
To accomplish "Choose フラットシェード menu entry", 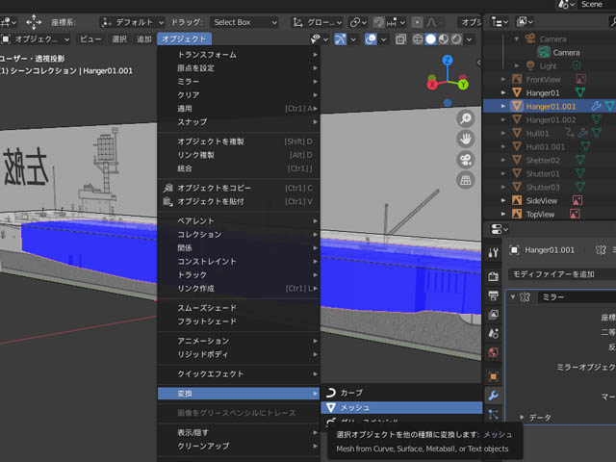I will pyautogui.click(x=239, y=321).
